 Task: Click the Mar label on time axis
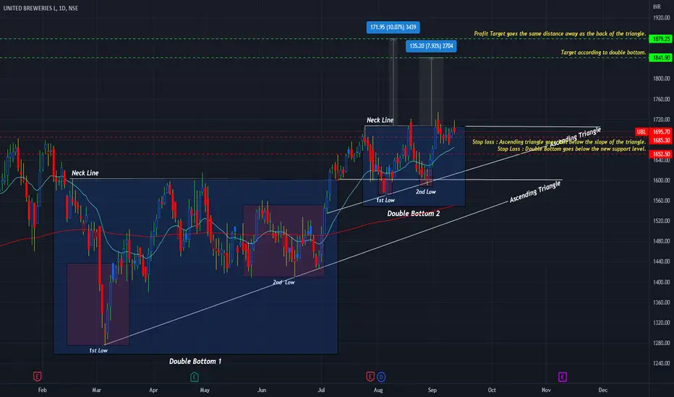[96, 390]
